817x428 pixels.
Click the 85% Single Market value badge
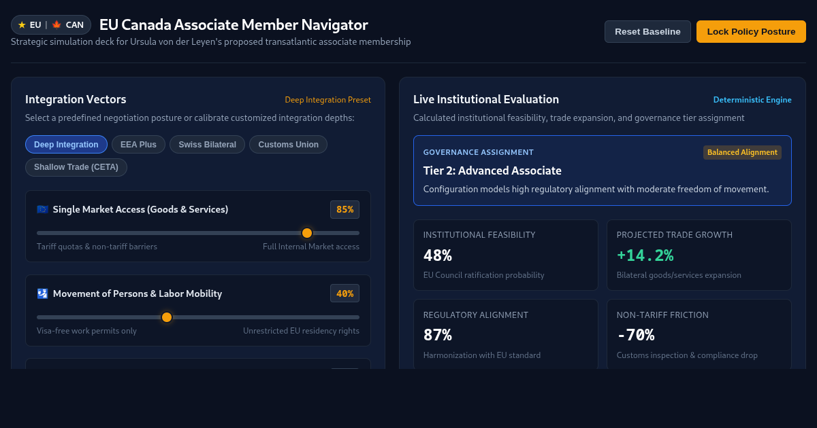click(x=345, y=210)
